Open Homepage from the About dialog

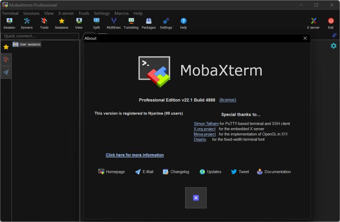click(111, 172)
